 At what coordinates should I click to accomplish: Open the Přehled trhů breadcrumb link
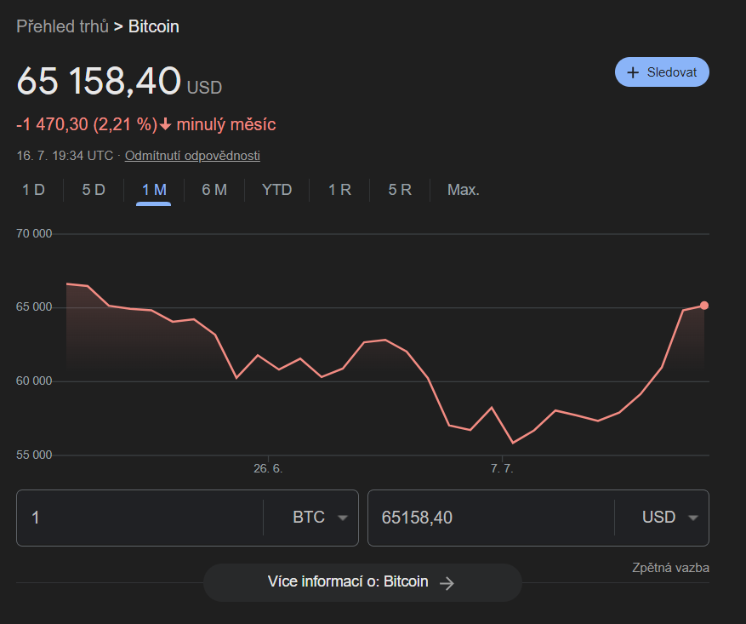click(62, 26)
